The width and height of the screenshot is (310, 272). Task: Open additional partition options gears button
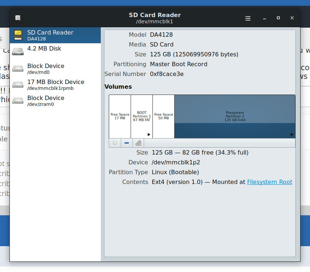tap(138, 143)
